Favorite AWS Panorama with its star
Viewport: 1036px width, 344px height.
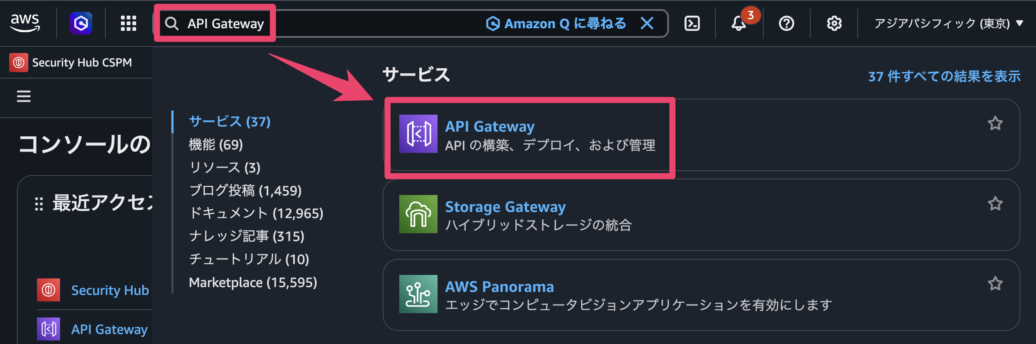[995, 284]
